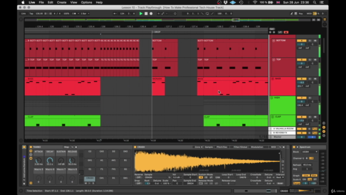Click the Spectrum device fold triangle
The height and width of the screenshot is (195, 346).
(x=297, y=147)
